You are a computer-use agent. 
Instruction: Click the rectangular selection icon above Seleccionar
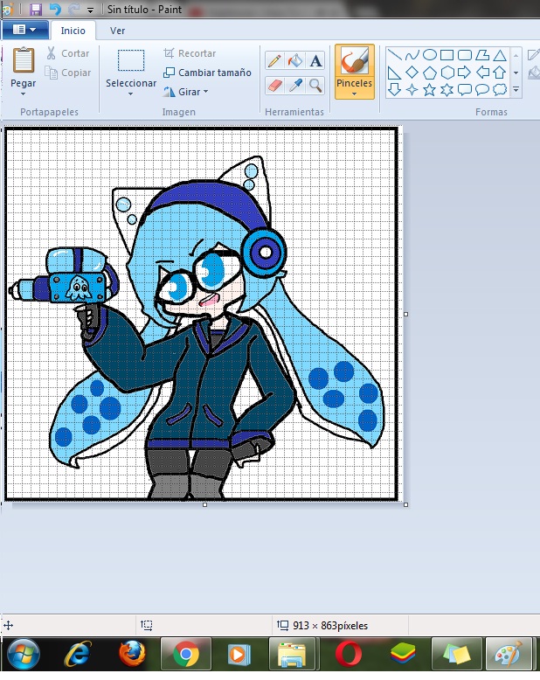click(x=131, y=60)
